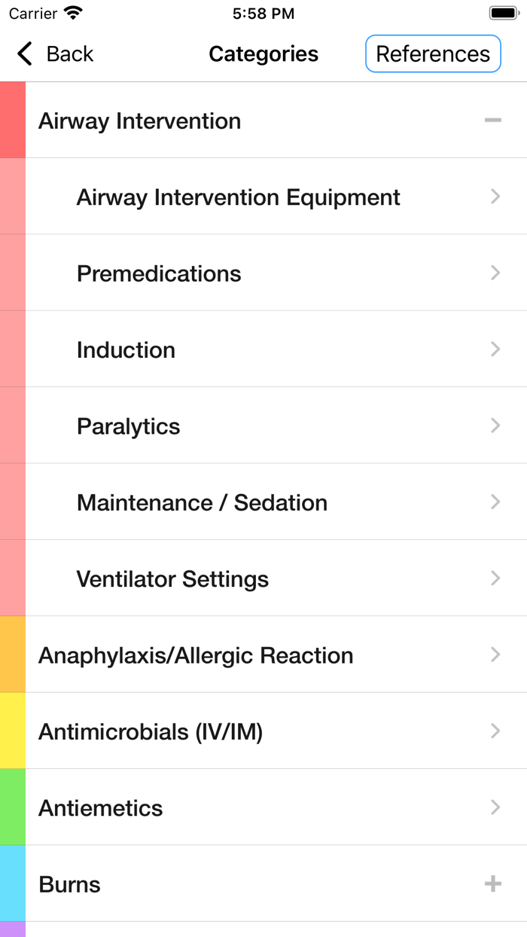Click the yellow Antimicrobials color bar
The width and height of the screenshot is (527, 937).
tap(13, 731)
